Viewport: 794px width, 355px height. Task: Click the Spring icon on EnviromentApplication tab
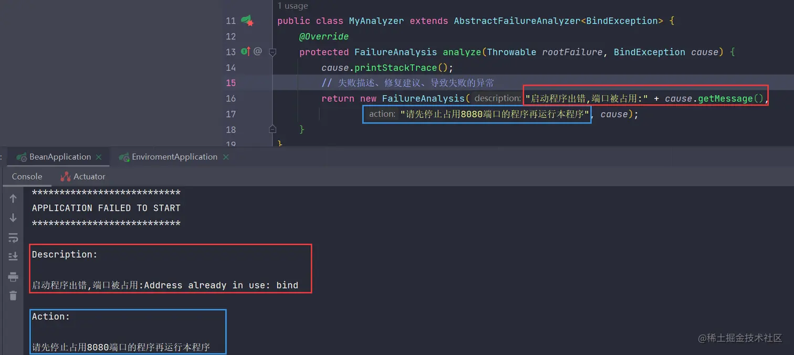[x=124, y=157]
